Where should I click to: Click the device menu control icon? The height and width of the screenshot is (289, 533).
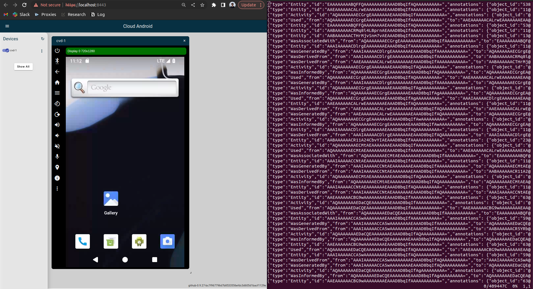pos(57,93)
